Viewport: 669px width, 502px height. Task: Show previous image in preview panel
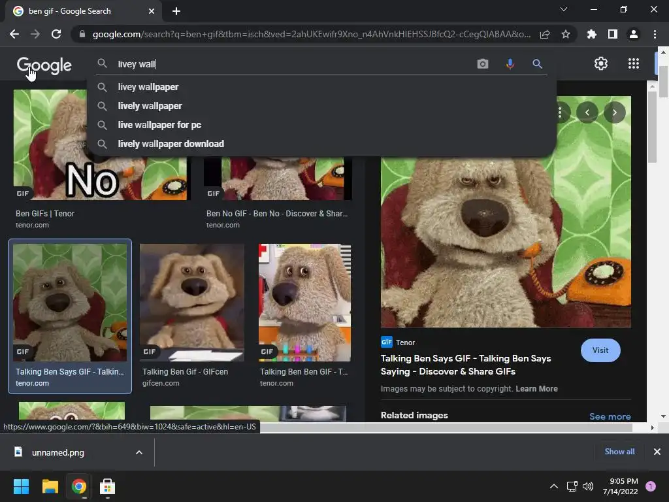coord(587,112)
